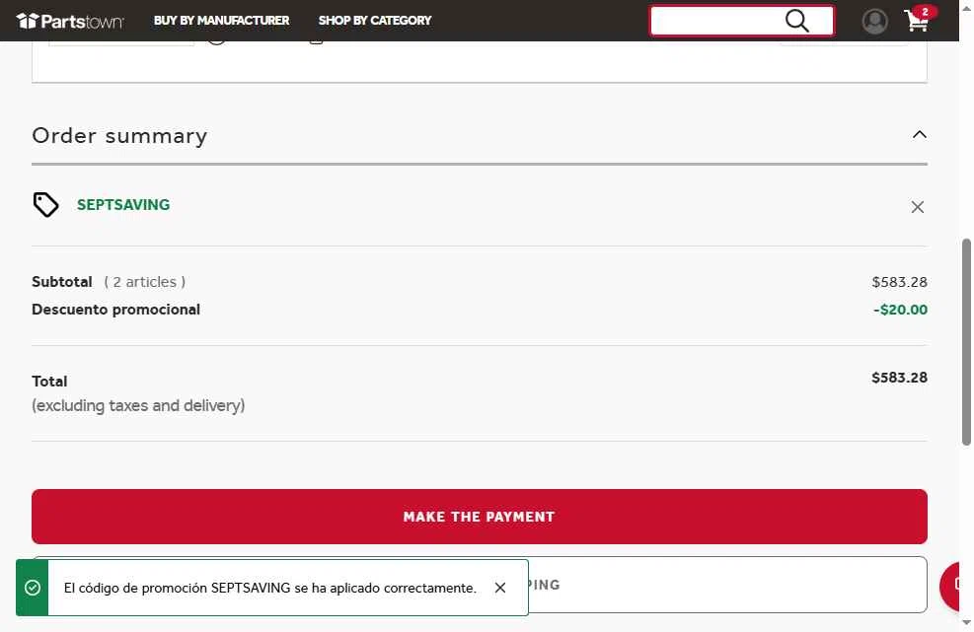The height and width of the screenshot is (632, 974).
Task: Select the -$20.00 discount value
Action: 900,310
